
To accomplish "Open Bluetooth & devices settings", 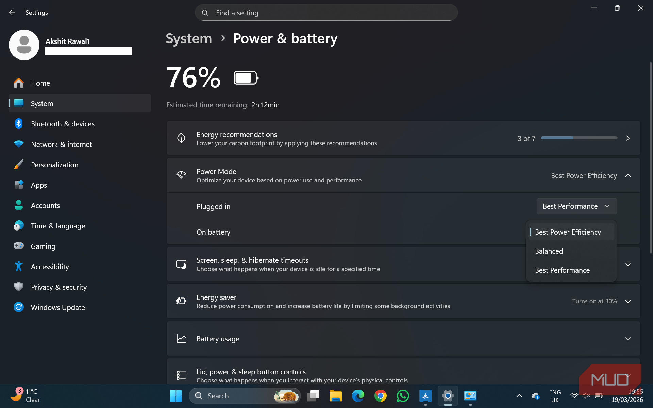I will pos(80,124).
